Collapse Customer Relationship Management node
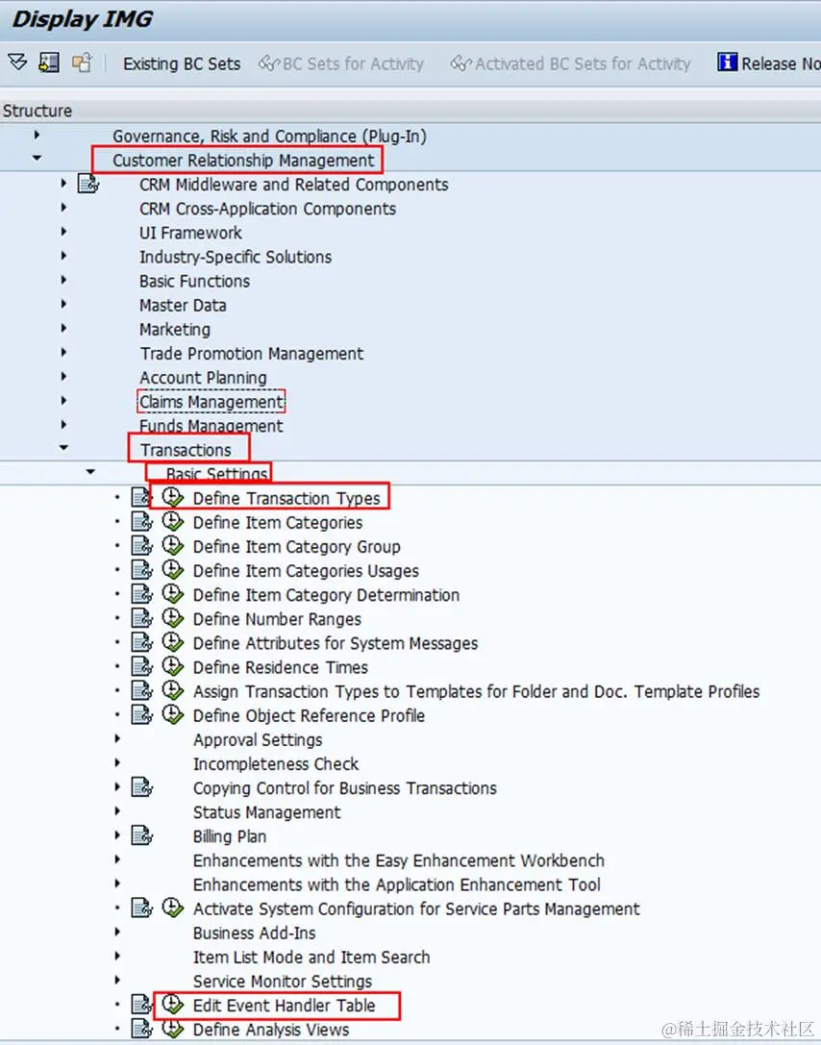This screenshot has width=821, height=1045. point(37,159)
